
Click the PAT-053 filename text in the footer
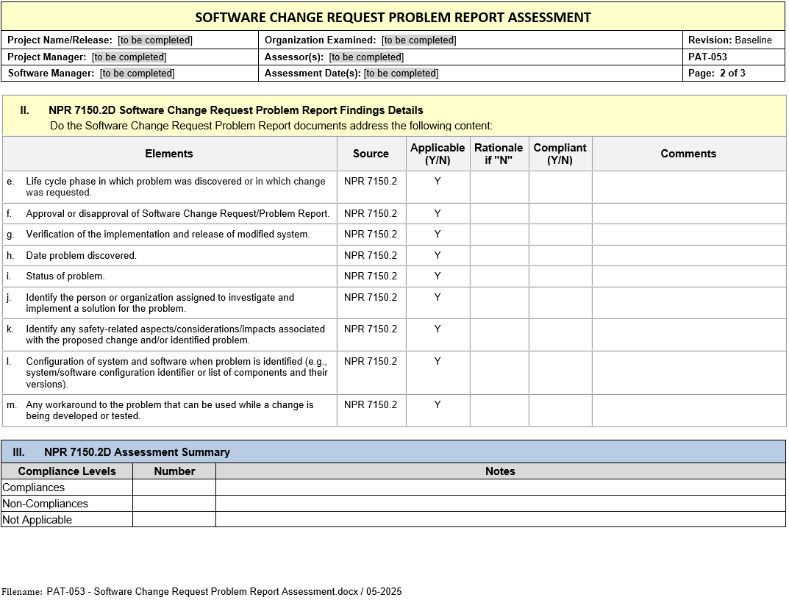(224, 591)
